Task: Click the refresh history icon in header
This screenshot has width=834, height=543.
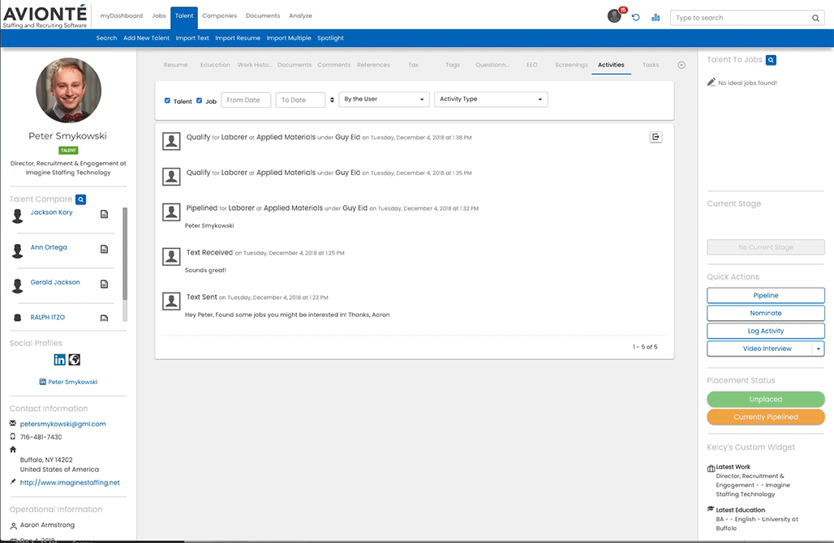Action: (635, 18)
